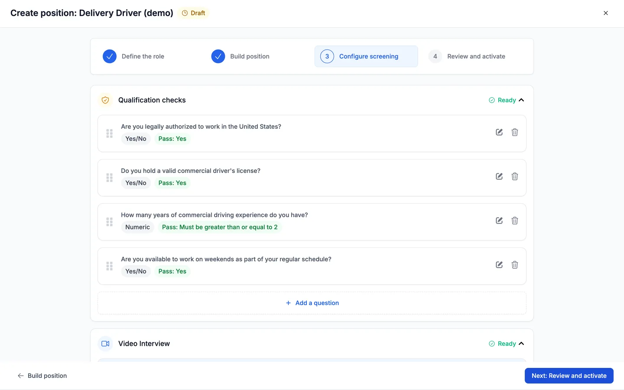Delete the years of driving experience question
Viewport: 624px width, 390px height.
click(x=515, y=221)
